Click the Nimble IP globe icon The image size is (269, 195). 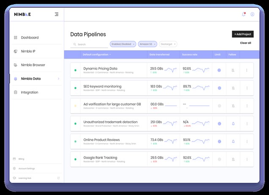[x=16, y=51]
